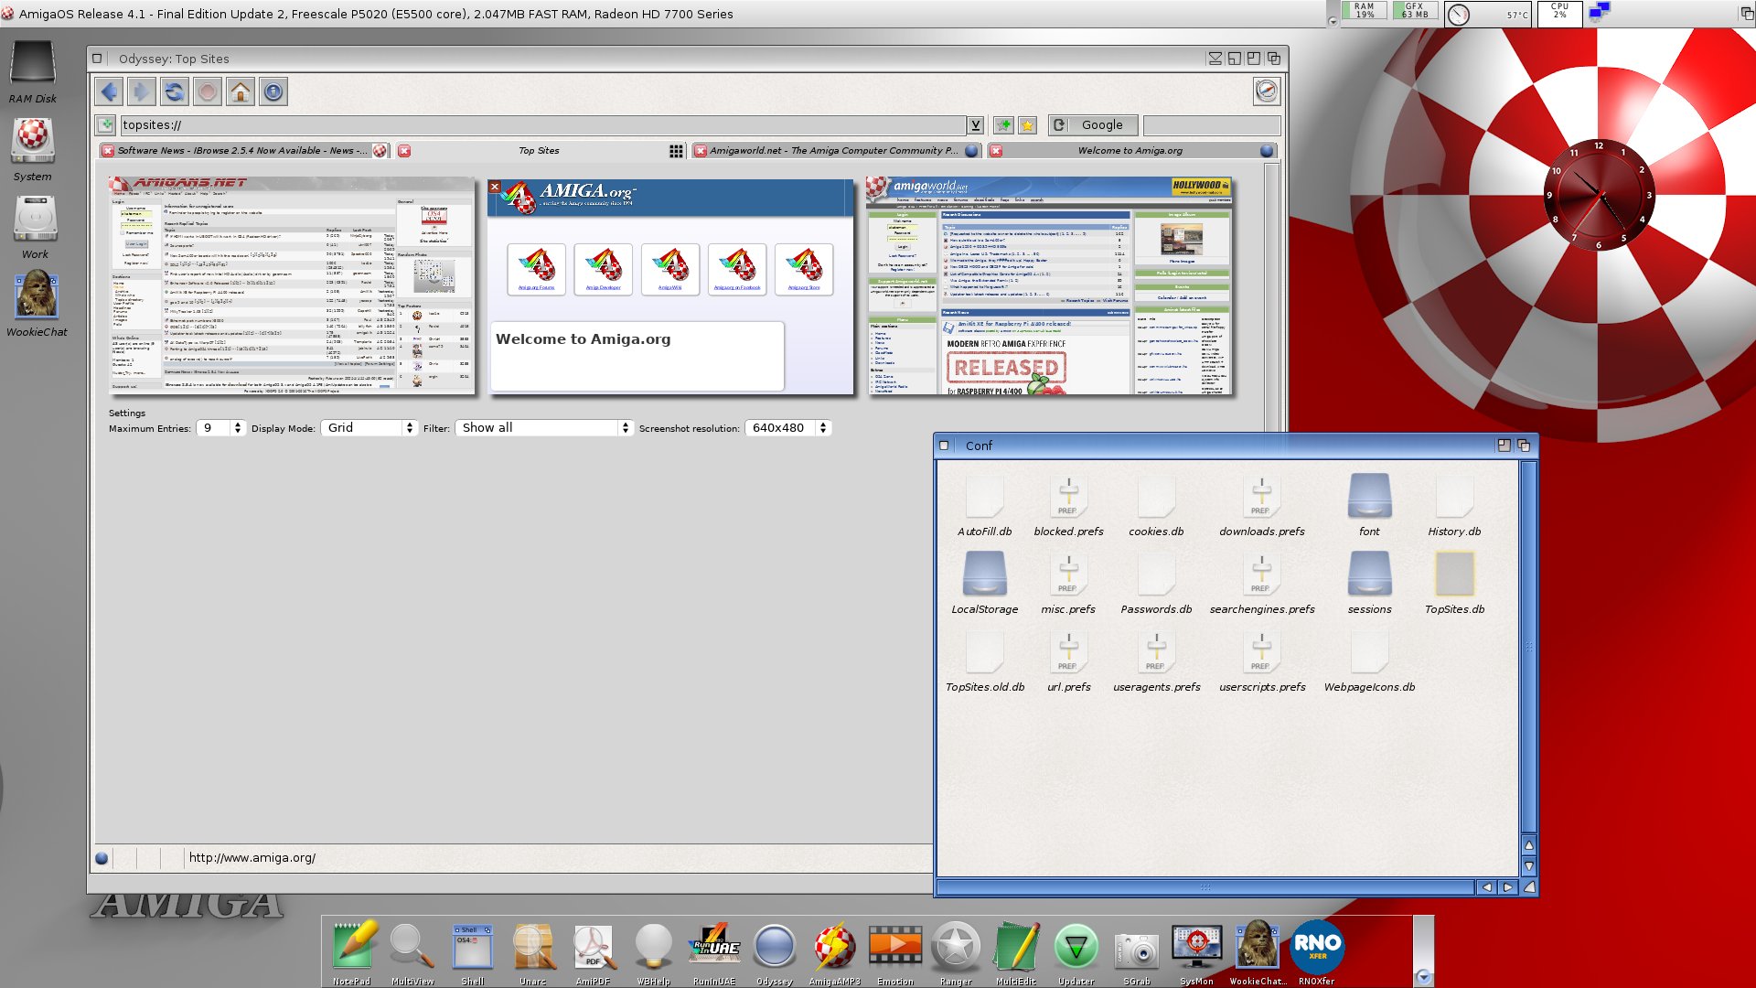Open the font drawer in Conf
The height and width of the screenshot is (988, 1756).
pos(1369,506)
